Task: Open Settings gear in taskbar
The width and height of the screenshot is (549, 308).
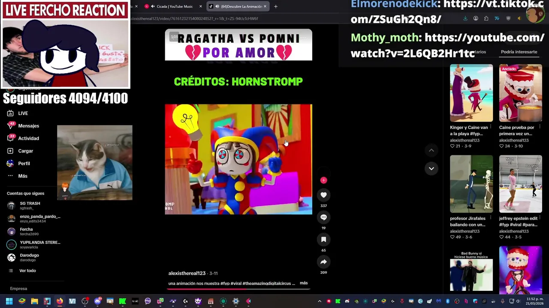Action: [235, 301]
